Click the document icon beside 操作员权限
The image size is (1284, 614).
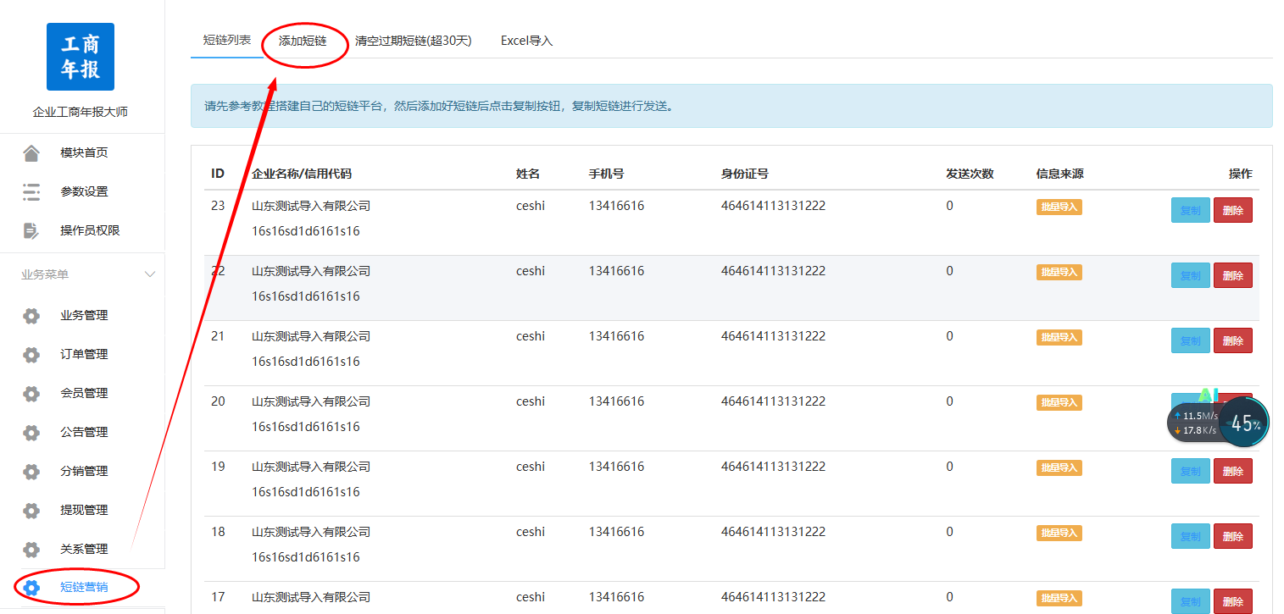point(31,230)
